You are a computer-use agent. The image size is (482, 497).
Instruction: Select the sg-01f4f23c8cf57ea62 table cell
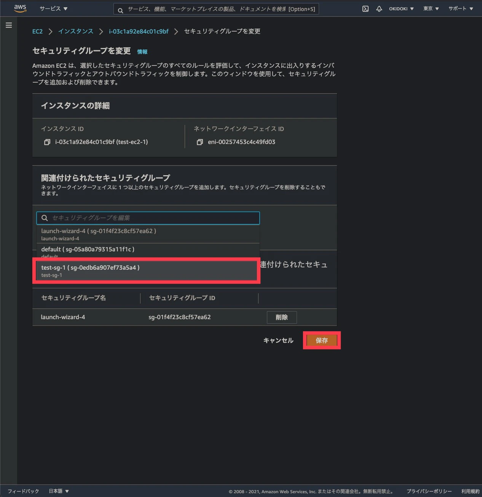(x=179, y=317)
